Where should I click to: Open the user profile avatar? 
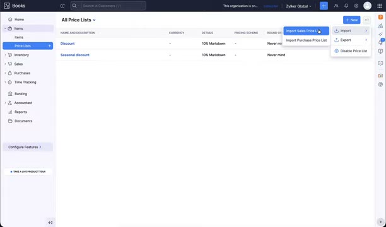pos(367,6)
